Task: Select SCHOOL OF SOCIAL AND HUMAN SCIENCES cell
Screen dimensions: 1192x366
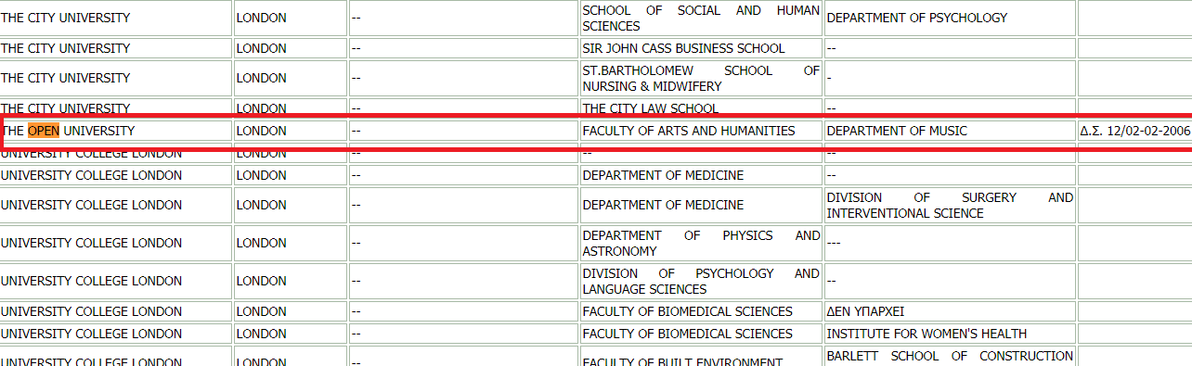Action: click(x=701, y=18)
